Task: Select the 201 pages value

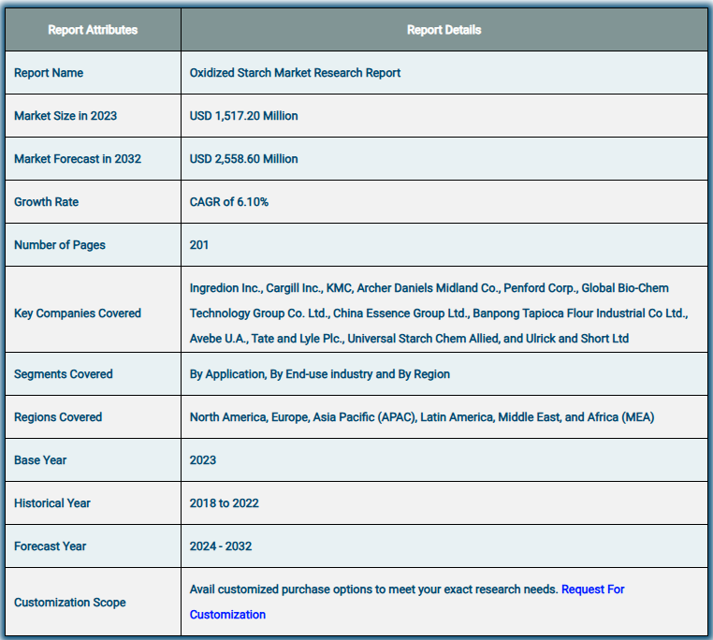Action: 199,245
